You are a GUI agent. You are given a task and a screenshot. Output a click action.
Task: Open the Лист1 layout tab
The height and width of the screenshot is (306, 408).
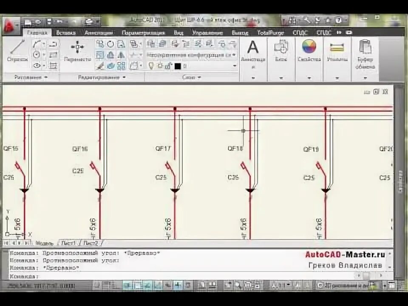(x=68, y=243)
